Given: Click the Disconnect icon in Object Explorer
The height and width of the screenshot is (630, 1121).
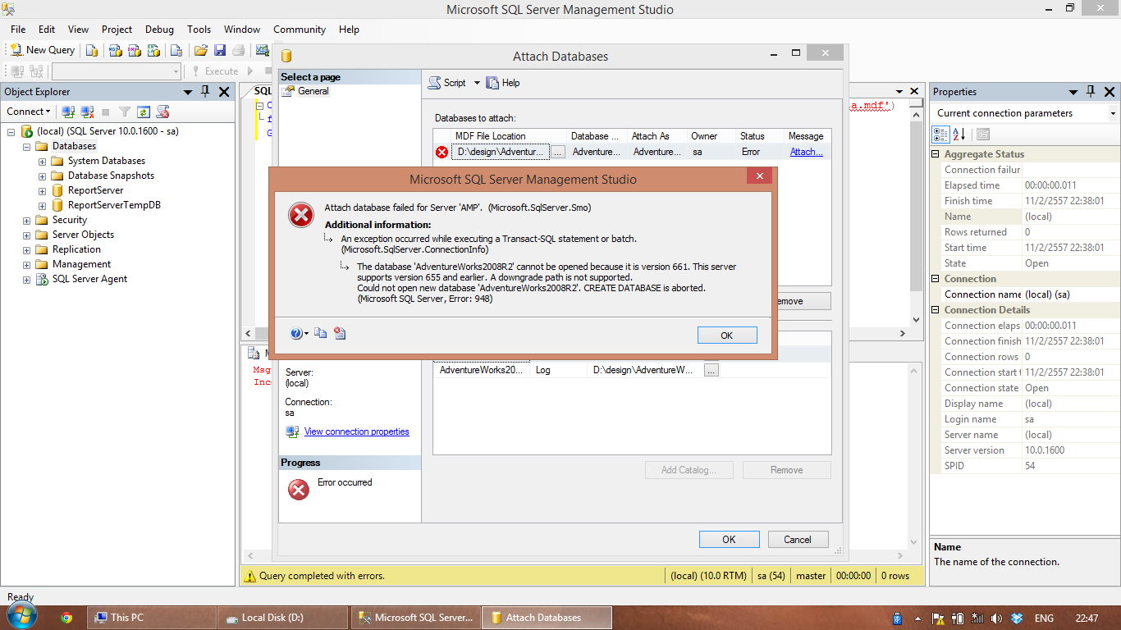Looking at the screenshot, I should (87, 112).
